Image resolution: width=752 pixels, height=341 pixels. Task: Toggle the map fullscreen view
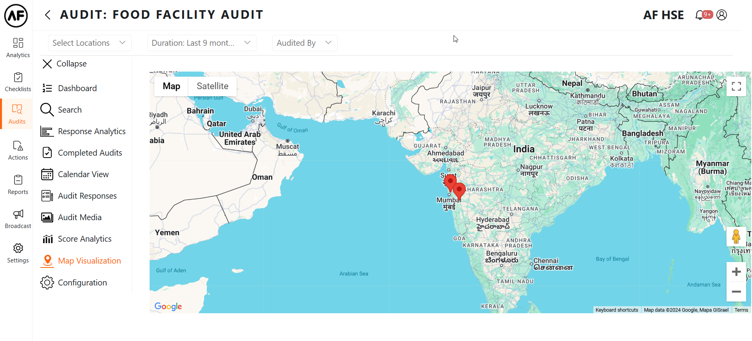[x=736, y=86]
